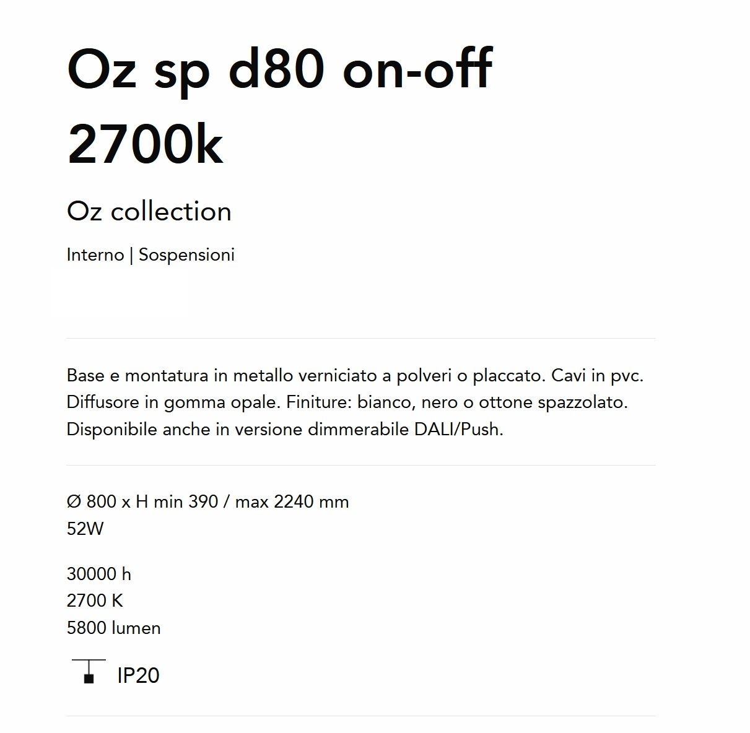Viewport: 750px width, 733px height.
Task: Click the Oz sp d80 on-off title
Action: (279, 69)
